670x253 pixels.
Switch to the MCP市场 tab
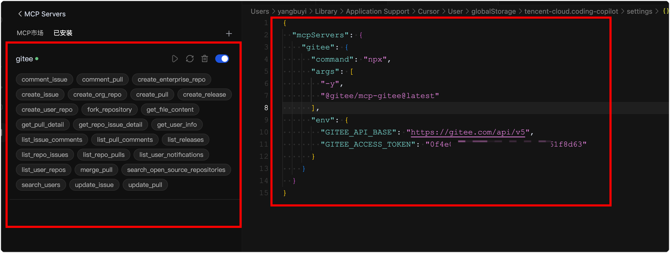point(30,33)
